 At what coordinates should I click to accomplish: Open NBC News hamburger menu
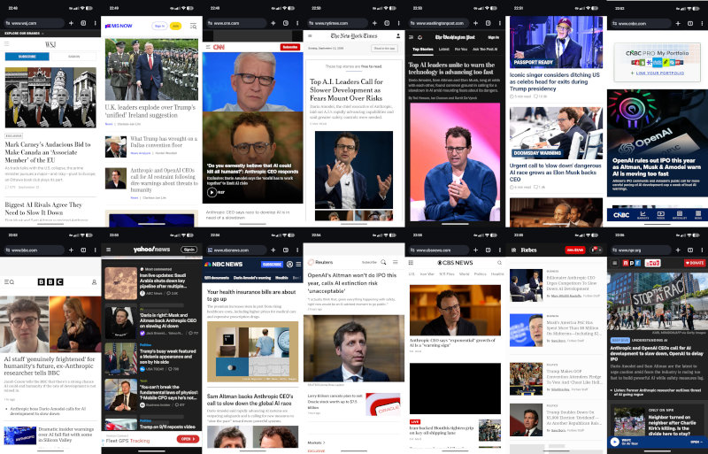[298, 265]
